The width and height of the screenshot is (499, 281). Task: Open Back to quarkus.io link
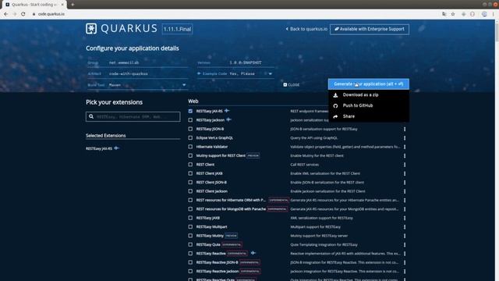[x=306, y=29]
